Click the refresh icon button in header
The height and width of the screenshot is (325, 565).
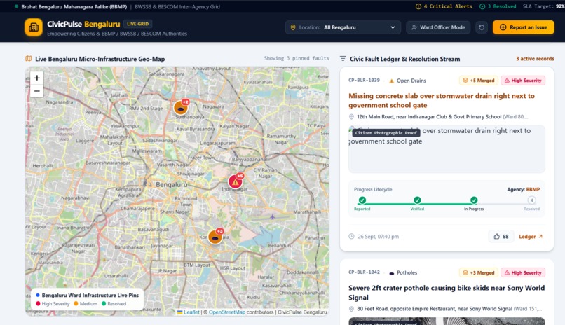pyautogui.click(x=482, y=27)
